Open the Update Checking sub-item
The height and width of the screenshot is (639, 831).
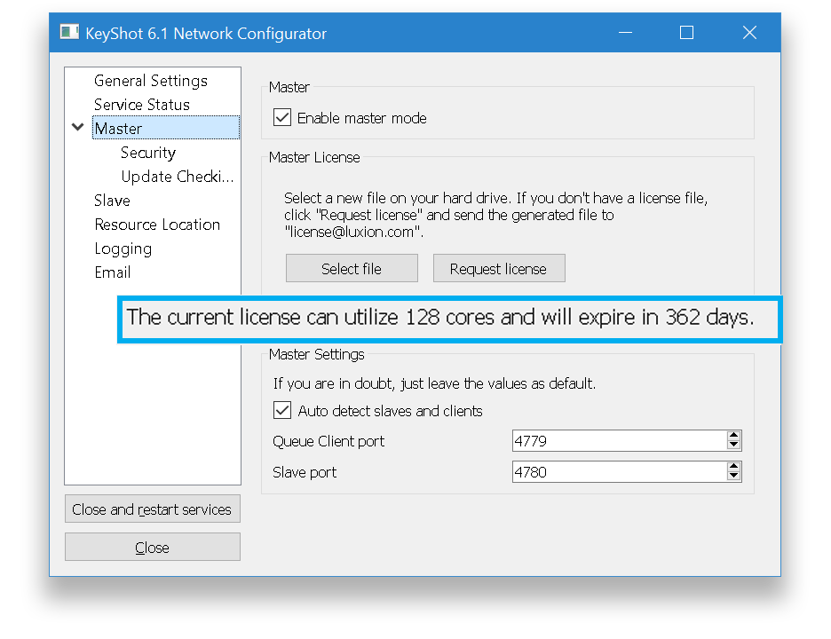click(x=177, y=177)
